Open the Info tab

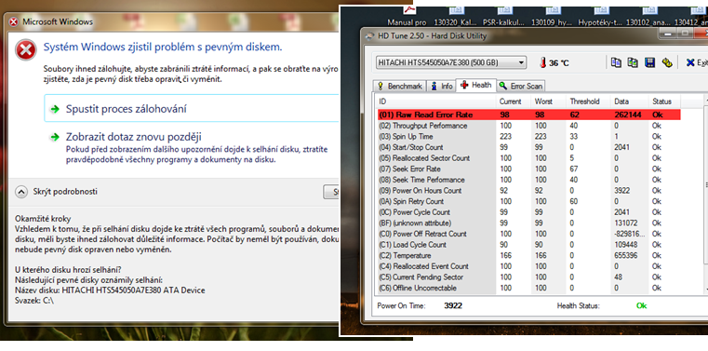[442, 86]
